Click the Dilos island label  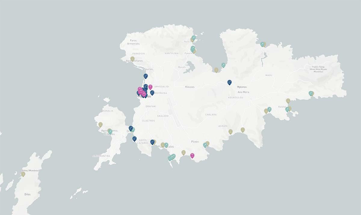pos(27,194)
